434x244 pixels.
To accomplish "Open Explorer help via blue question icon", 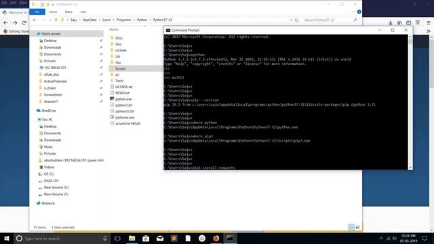I will tap(359, 12).
